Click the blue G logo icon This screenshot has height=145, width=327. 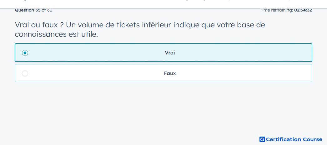262,139
